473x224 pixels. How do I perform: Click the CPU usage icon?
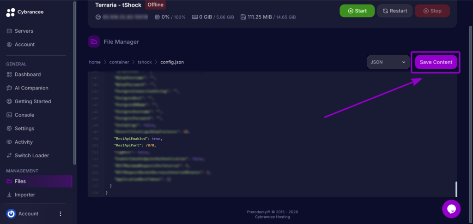[157, 17]
